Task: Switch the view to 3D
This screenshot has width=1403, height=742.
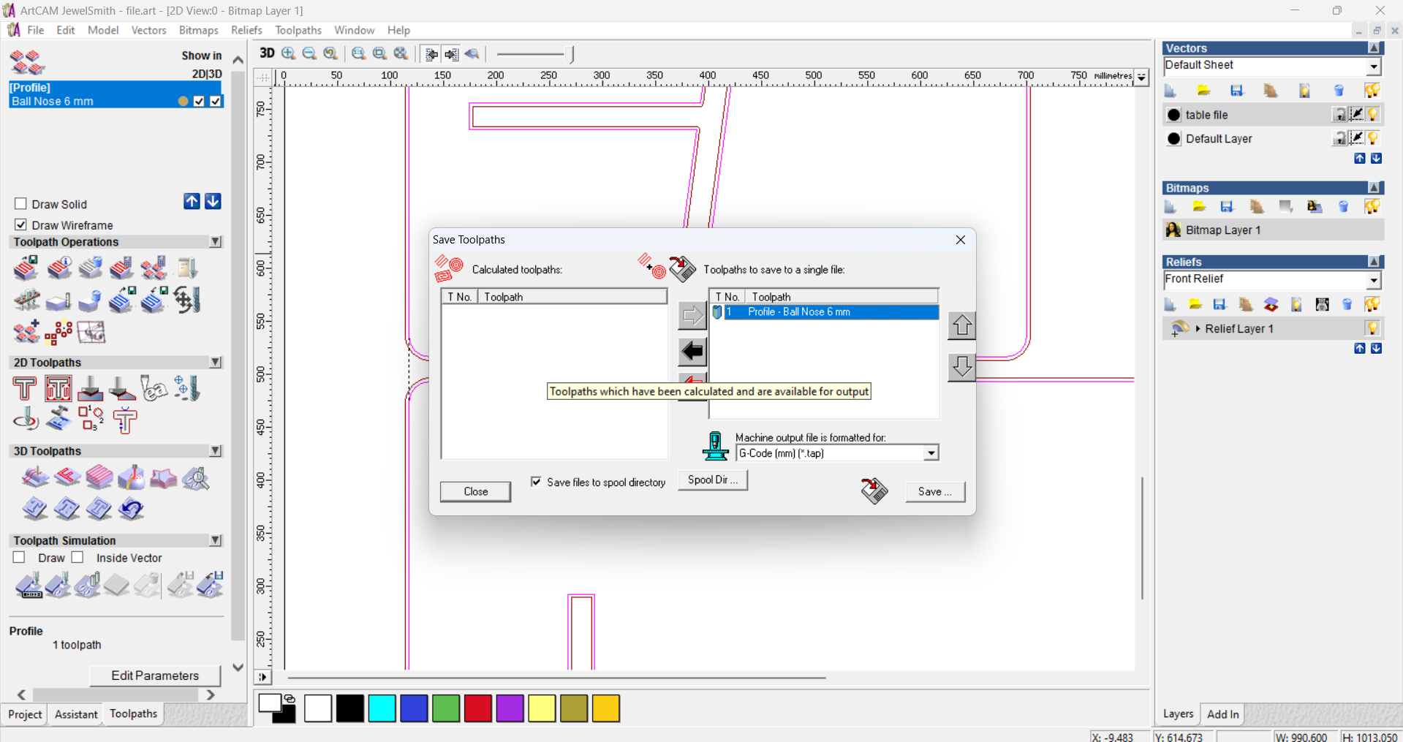Action: (267, 53)
